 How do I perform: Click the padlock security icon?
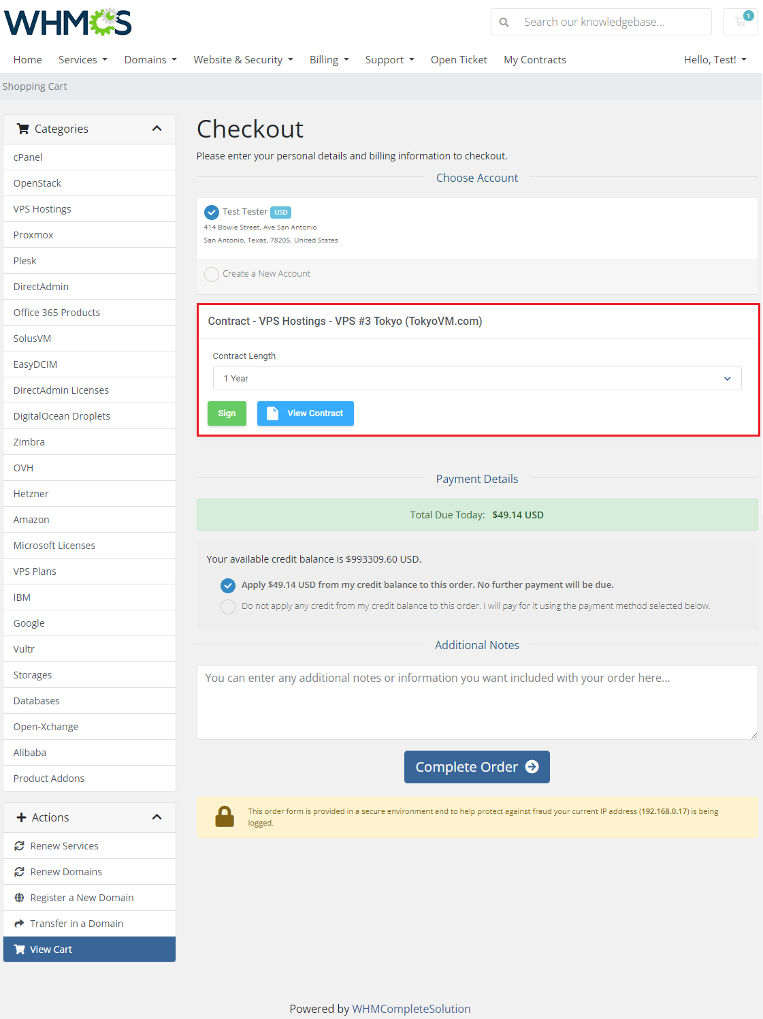pyautogui.click(x=225, y=817)
